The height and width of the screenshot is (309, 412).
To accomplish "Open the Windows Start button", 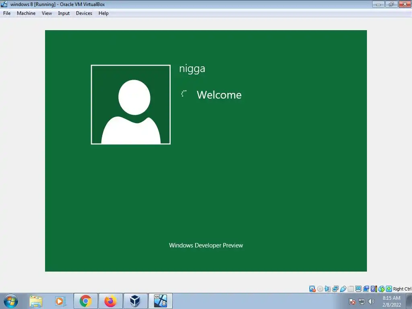I will 11,301.
